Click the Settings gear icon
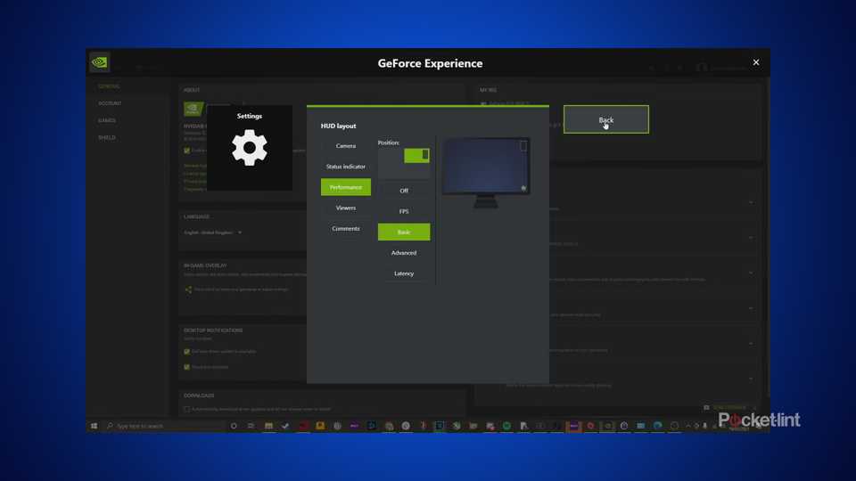 (x=250, y=148)
